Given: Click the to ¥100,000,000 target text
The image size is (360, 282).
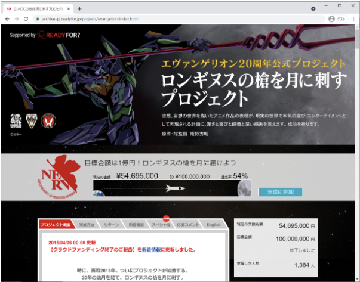Looking at the screenshot, I should (x=189, y=176).
